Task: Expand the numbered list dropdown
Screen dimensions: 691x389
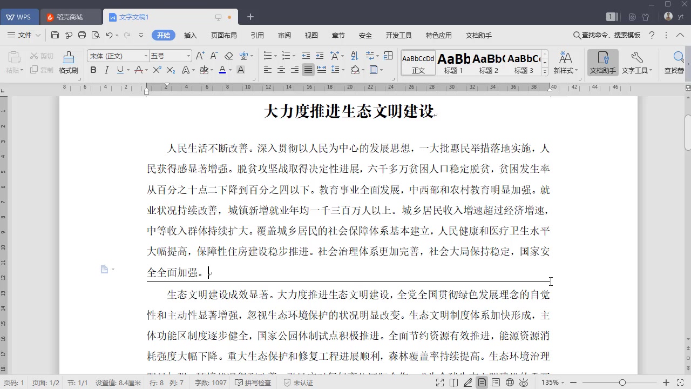Action: tap(294, 56)
